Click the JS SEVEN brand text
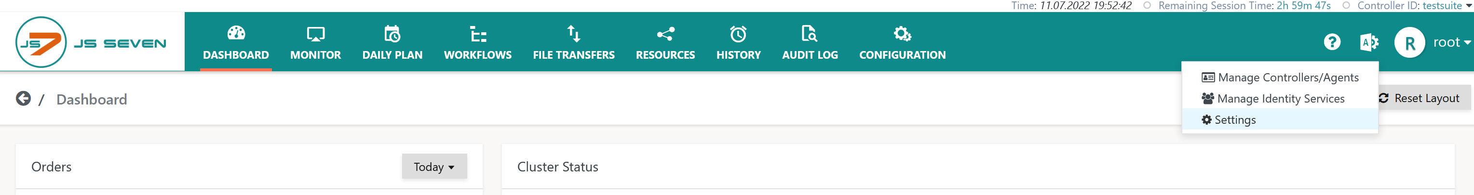 point(120,43)
